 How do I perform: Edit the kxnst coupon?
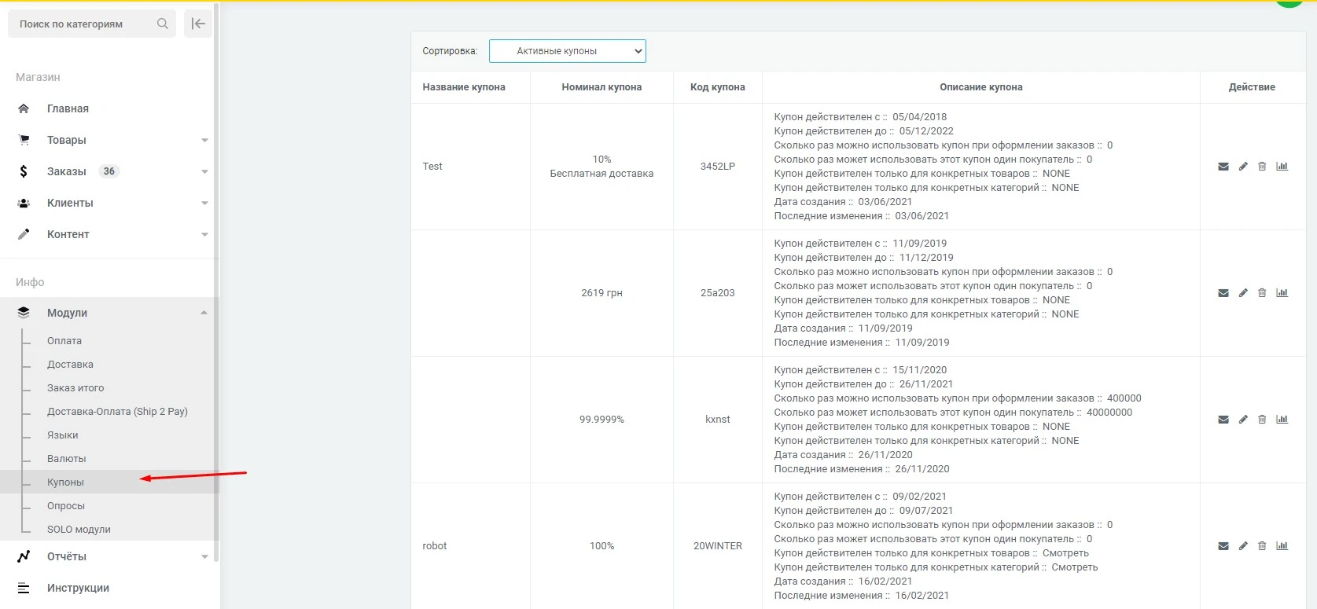point(1243,420)
